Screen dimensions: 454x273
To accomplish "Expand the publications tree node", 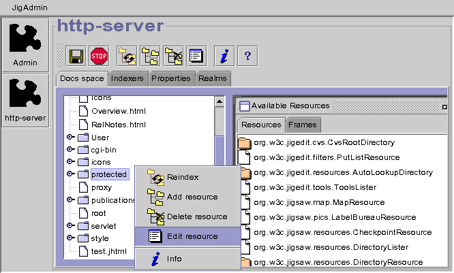I will [x=70, y=199].
